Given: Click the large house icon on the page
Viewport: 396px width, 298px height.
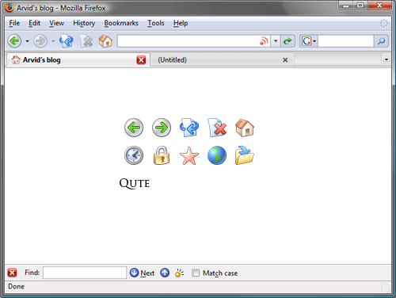Looking at the screenshot, I should 245,128.
